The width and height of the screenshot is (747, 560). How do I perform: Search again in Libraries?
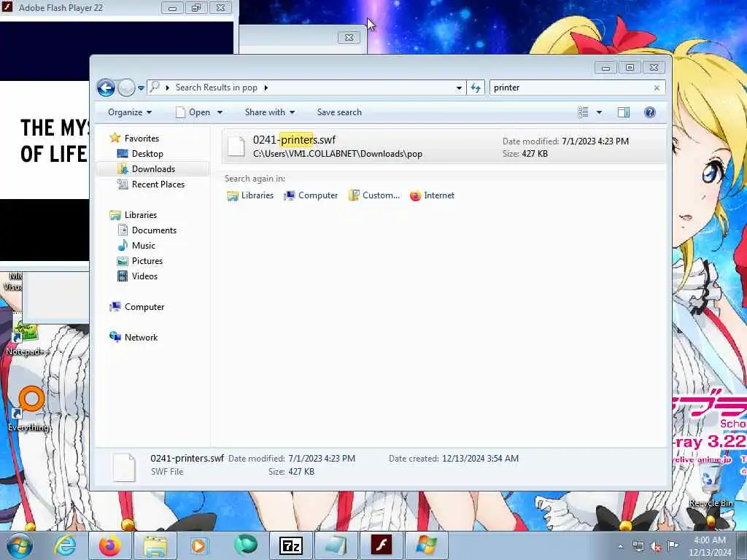click(250, 195)
